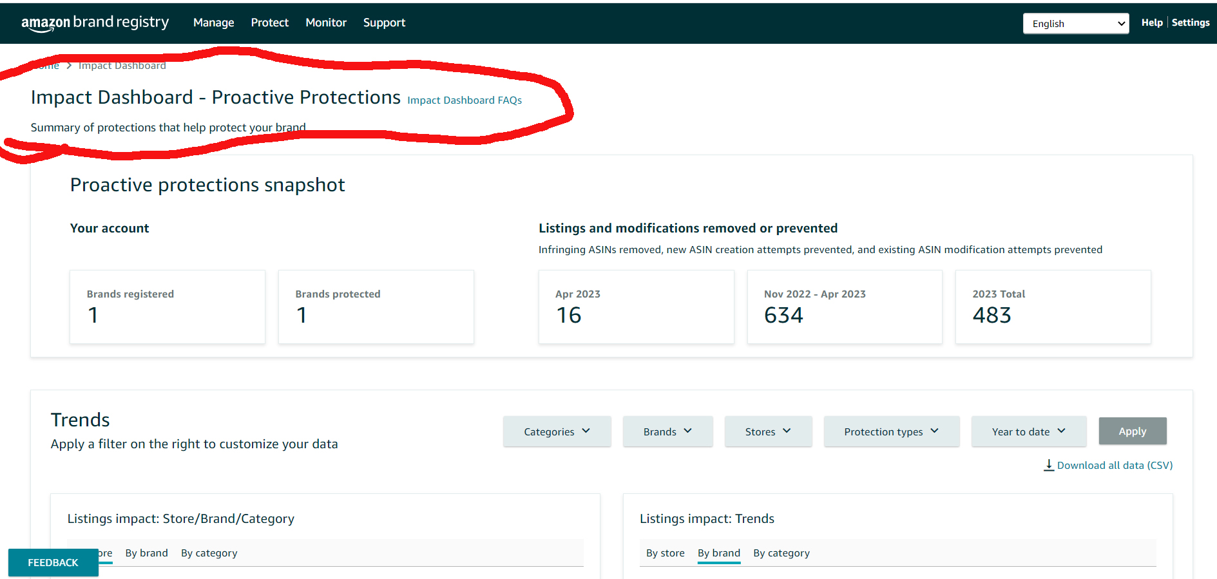The width and height of the screenshot is (1217, 579).
Task: Expand the Protection types filter dropdown
Action: [892, 432]
